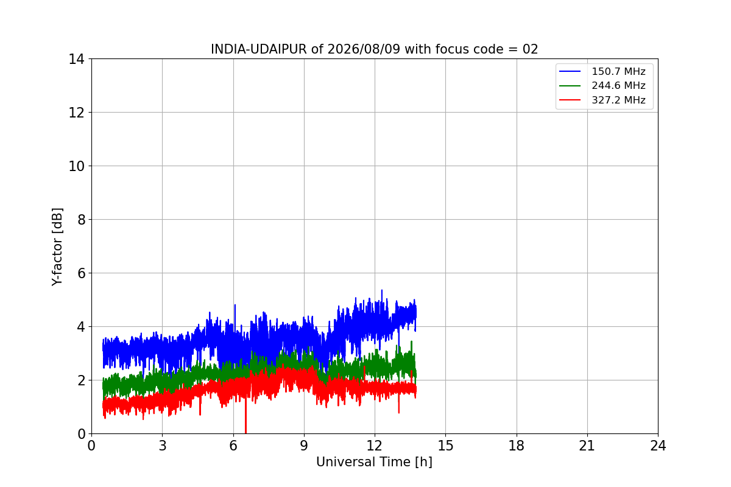Select the 327.2 MHz legend label
The width and height of the screenshot is (731, 487).
(x=618, y=100)
